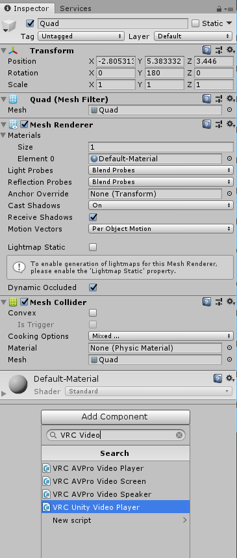
Task: Disable the Mesh Renderer component checkbox
Action: pos(24,125)
